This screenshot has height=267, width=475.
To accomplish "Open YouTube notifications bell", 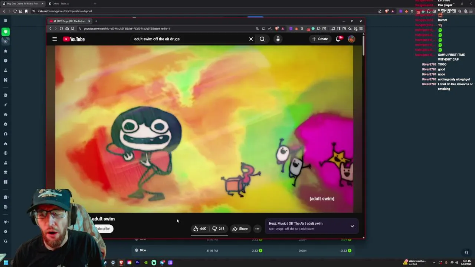I will point(338,39).
